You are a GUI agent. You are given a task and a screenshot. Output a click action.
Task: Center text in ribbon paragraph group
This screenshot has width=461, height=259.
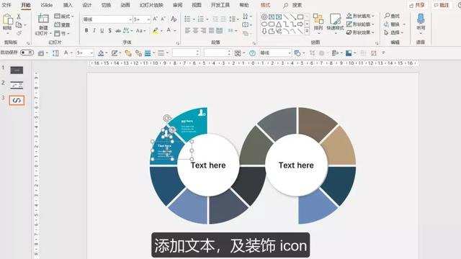point(195,30)
